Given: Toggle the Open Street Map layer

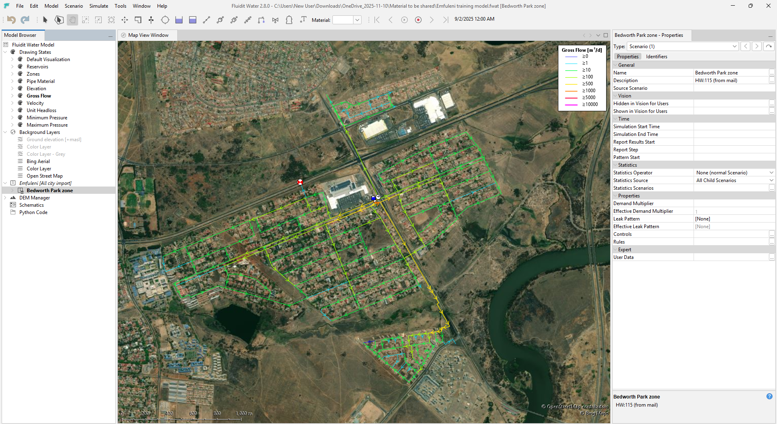Looking at the screenshot, I should pyautogui.click(x=45, y=176).
